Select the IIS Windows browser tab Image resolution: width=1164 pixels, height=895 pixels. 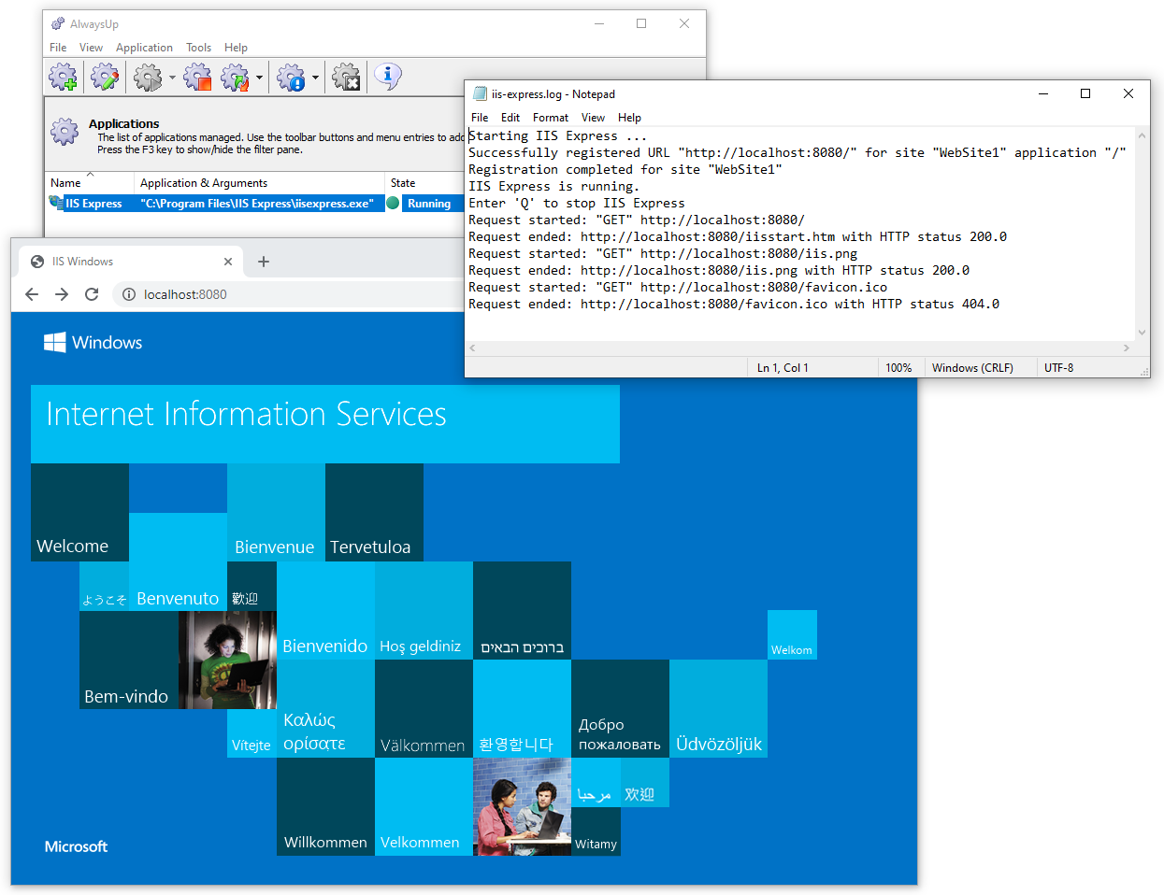[131, 262]
